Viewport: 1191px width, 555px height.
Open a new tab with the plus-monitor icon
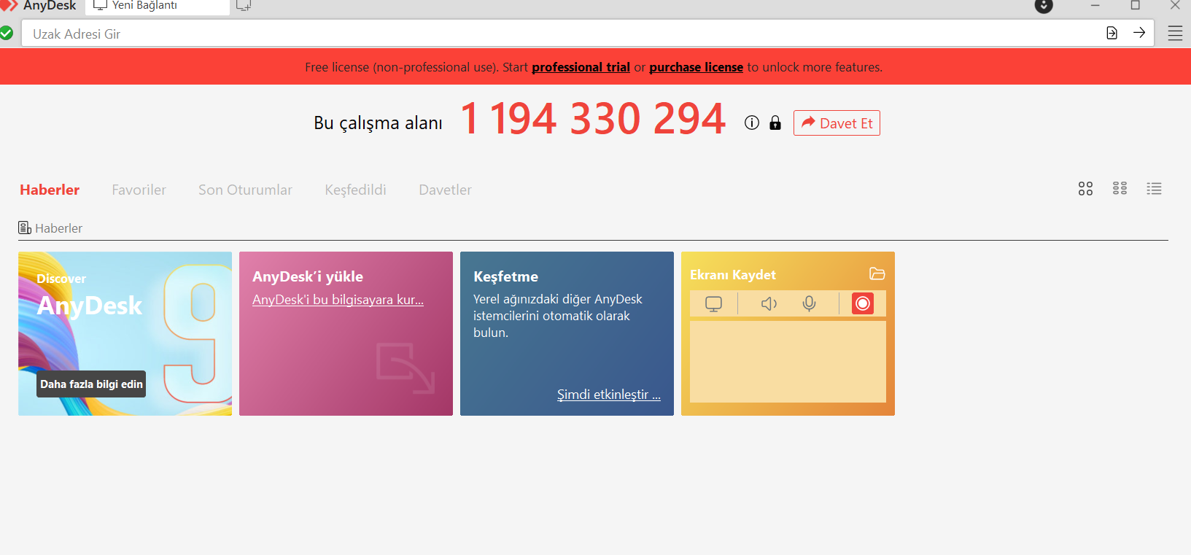[244, 6]
